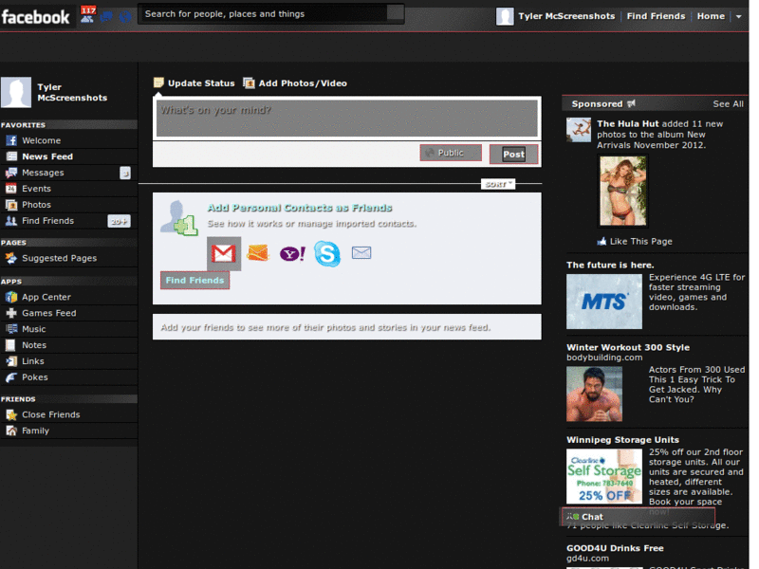Select the Gmail contact import icon

pos(224,253)
